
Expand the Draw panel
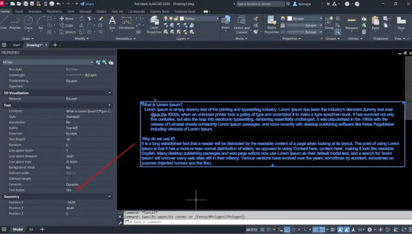[x=27, y=39]
